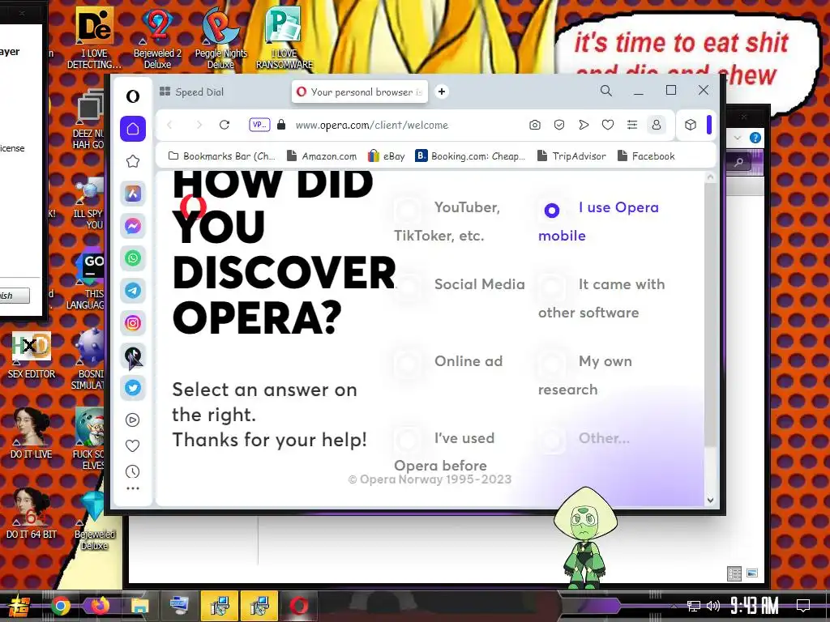Choose It came with other software
Image resolution: width=830 pixels, height=622 pixels.
point(601,298)
